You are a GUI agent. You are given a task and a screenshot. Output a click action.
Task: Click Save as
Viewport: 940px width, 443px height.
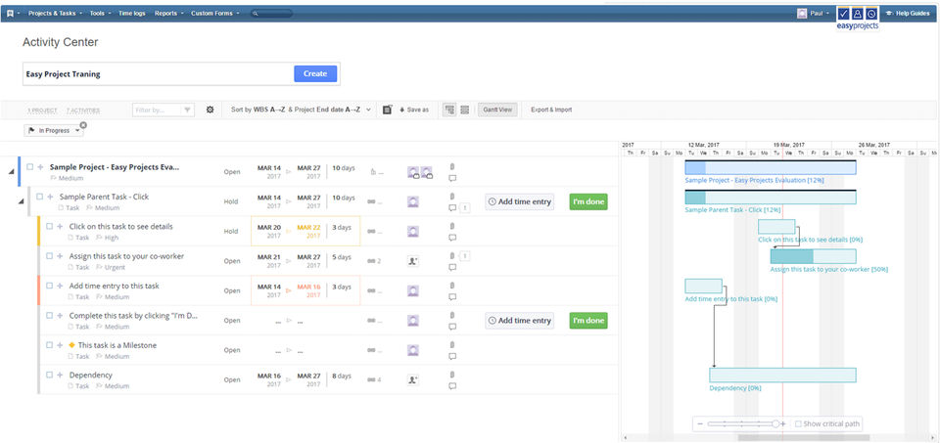pos(414,111)
